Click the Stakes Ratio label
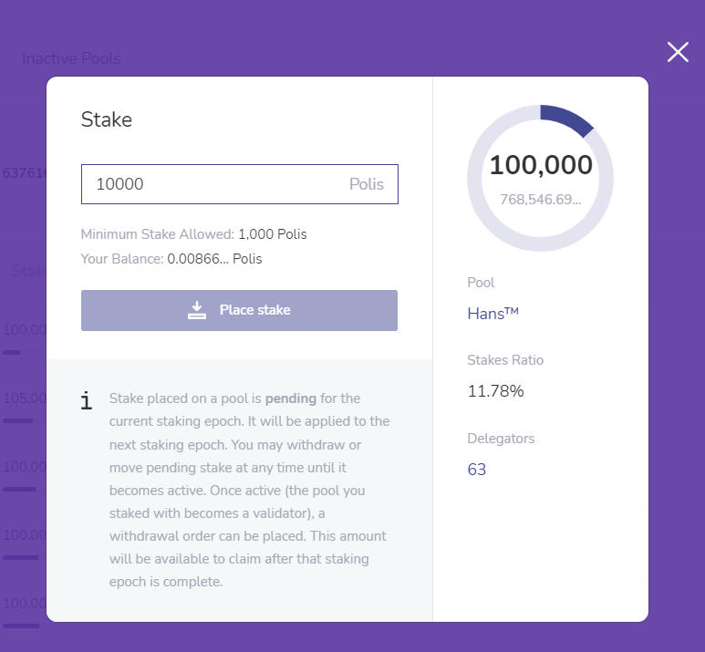This screenshot has width=705, height=652. [x=505, y=360]
